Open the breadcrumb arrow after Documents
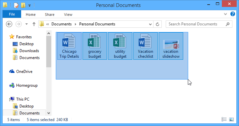The width and height of the screenshot is (239, 126). point(76,24)
